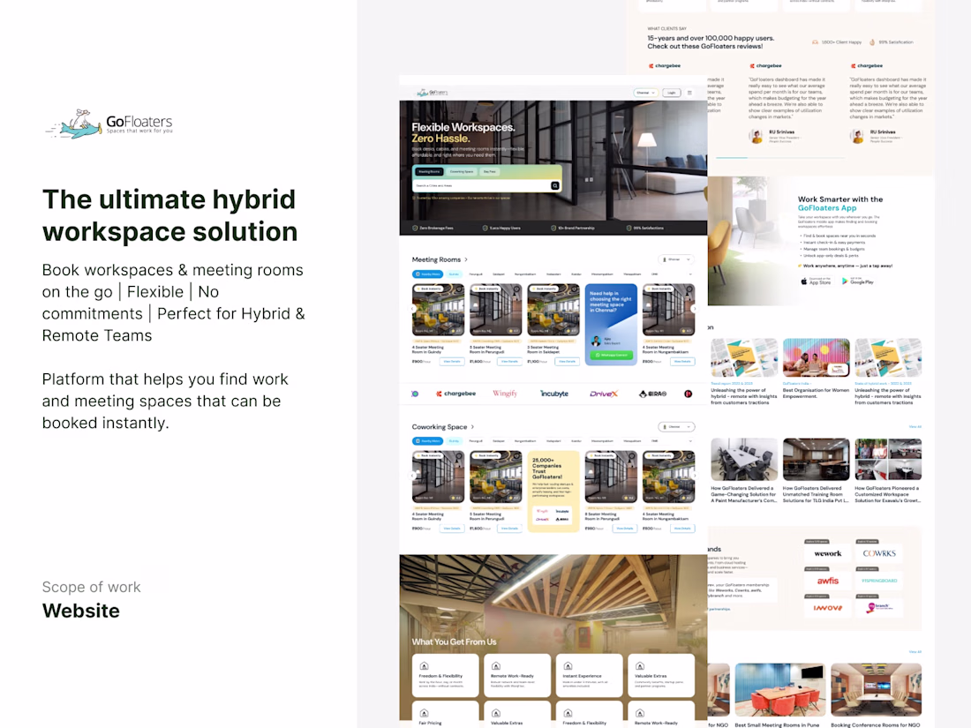Favorite the first Coworking Space card
This screenshot has height=728, width=971.
click(460, 455)
